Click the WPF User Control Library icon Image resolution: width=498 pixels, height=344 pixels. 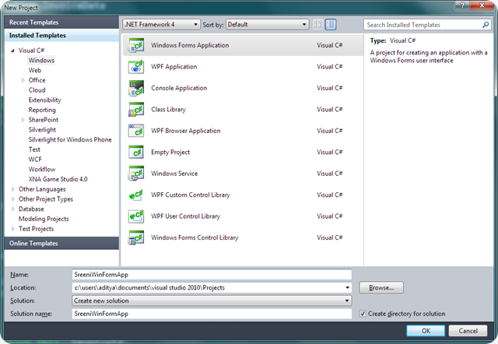point(136,216)
